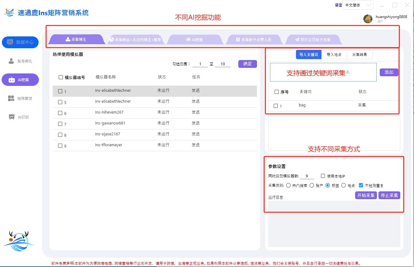Open the AI挖掘 top tab
The width and height of the screenshot is (414, 267).
pyautogui.click(x=195, y=40)
